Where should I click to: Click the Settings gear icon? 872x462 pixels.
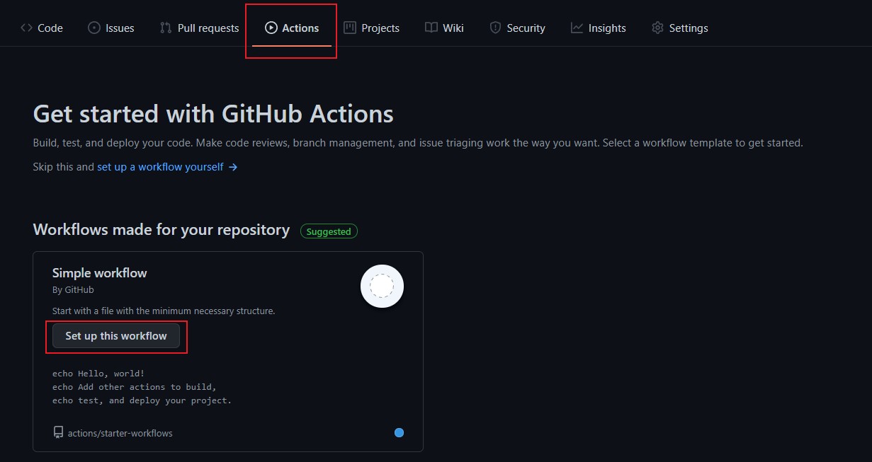click(657, 28)
